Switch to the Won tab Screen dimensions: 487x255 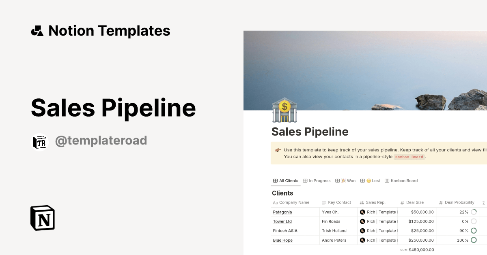coord(345,181)
